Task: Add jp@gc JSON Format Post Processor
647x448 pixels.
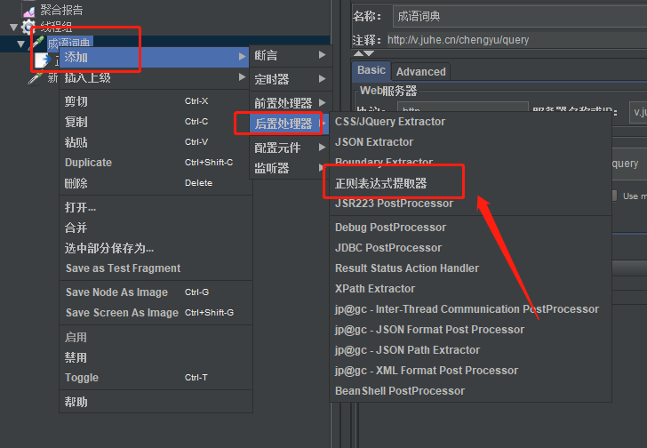Action: click(x=470, y=330)
